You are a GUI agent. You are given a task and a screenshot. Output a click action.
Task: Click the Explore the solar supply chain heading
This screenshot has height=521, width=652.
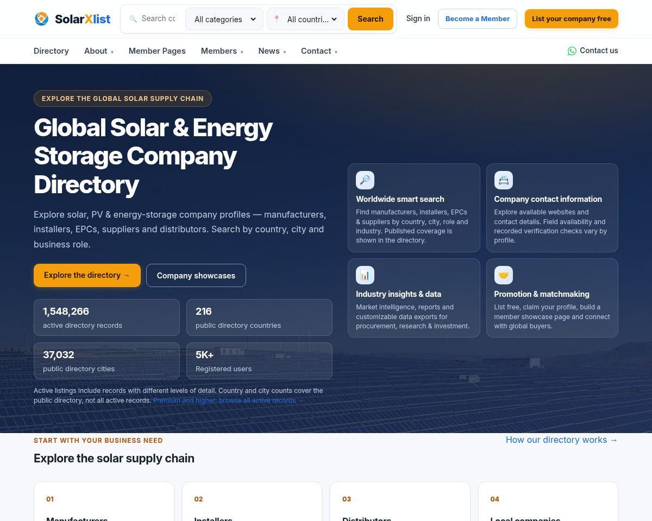click(114, 458)
